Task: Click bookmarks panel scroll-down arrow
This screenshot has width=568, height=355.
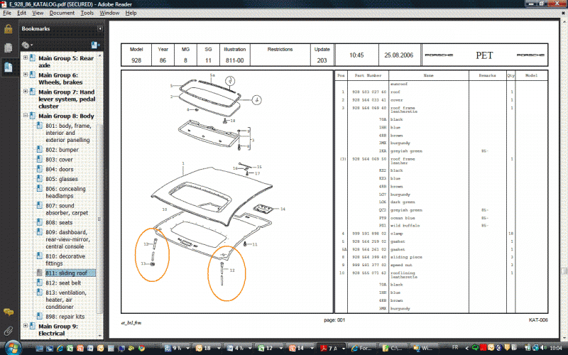Action: (x=100, y=336)
